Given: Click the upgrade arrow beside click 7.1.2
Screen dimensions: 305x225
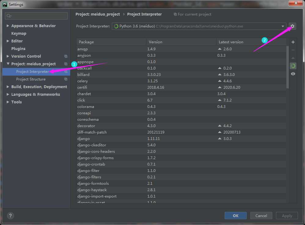Looking at the screenshot, I should click(x=220, y=100).
